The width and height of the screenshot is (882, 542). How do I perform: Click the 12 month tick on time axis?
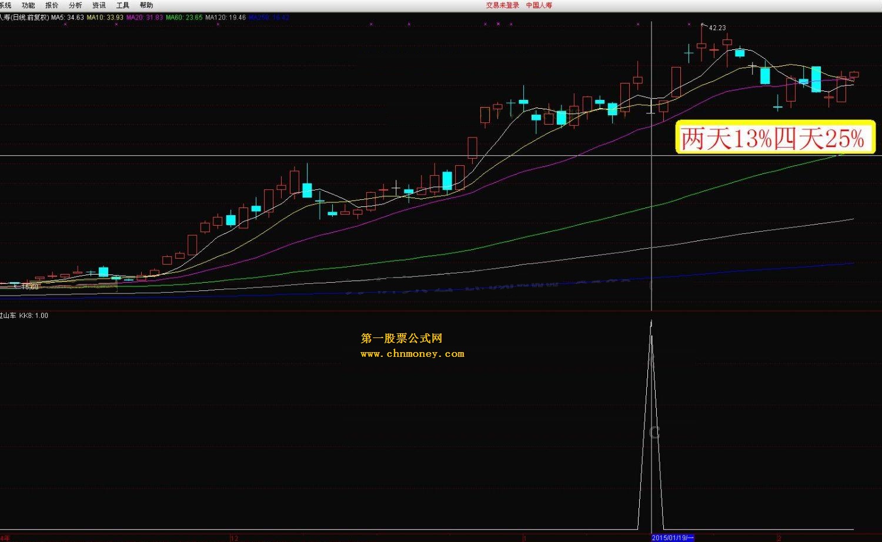[x=234, y=538]
